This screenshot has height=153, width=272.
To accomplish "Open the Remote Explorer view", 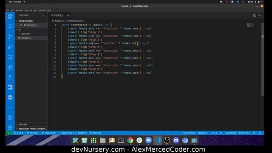I will point(10,57).
